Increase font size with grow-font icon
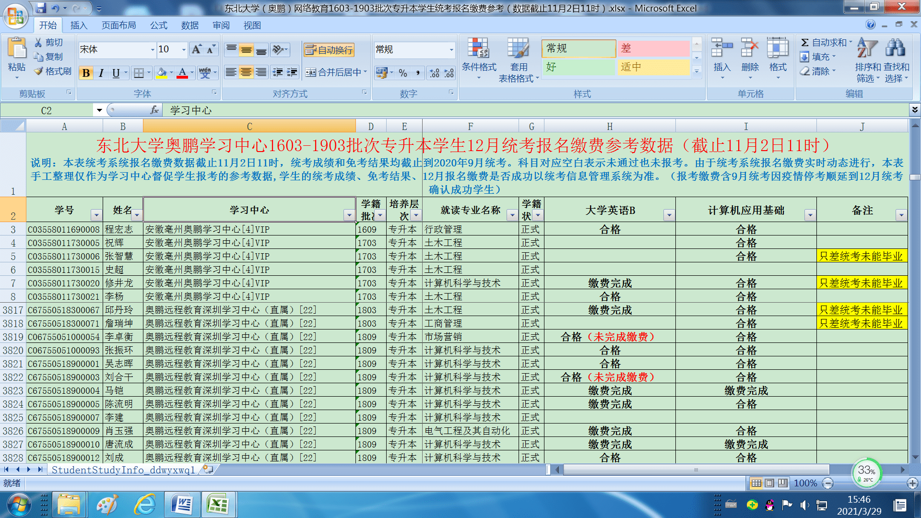 pos(197,49)
